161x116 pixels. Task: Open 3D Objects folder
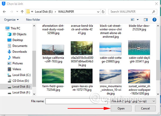(x=17, y=34)
